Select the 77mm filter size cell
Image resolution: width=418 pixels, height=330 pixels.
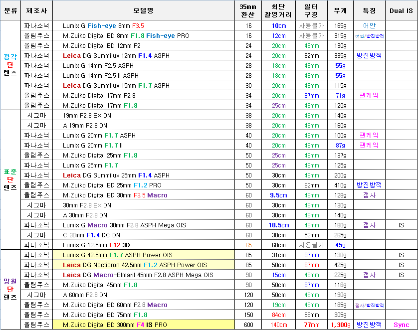[311, 325]
